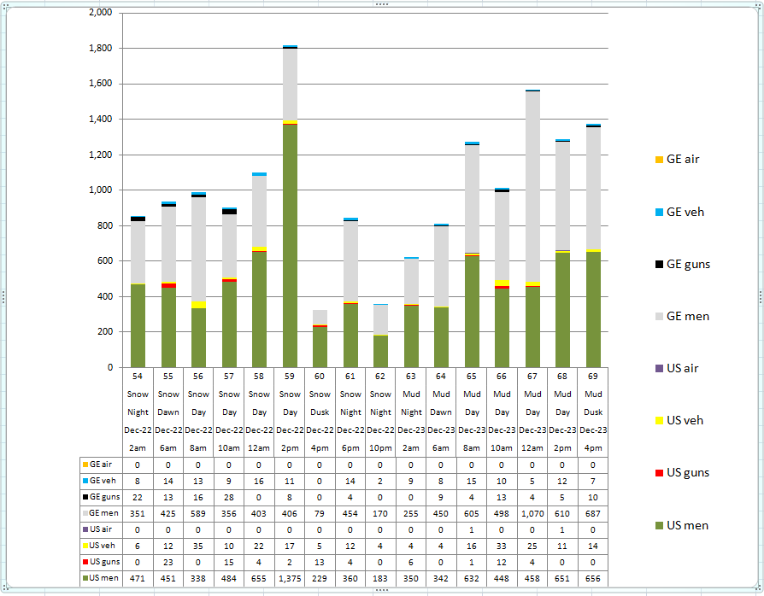The image size is (764, 596).
Task: Click the 'US air' row header in data table
Action: pyautogui.click(x=102, y=529)
